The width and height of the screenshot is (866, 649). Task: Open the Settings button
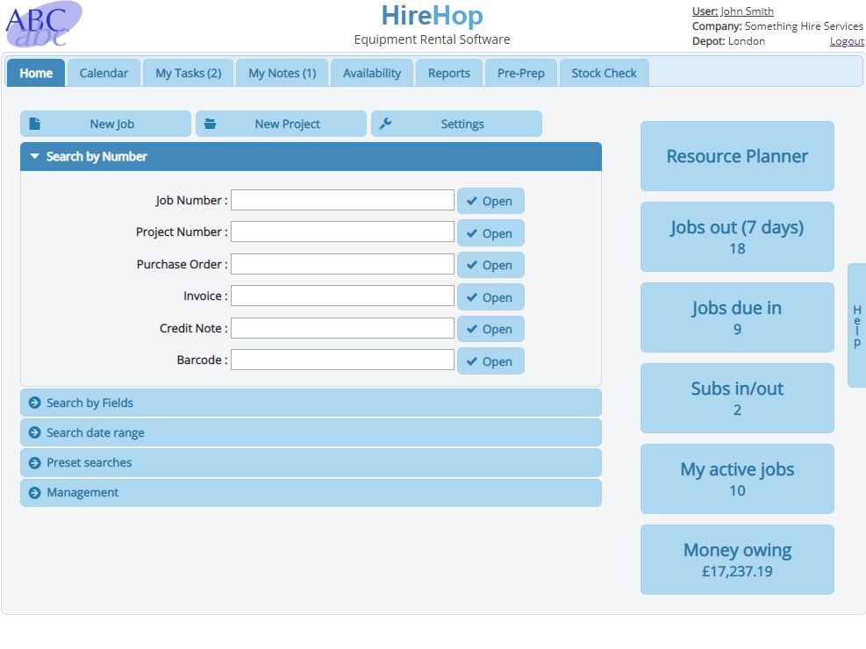point(457,124)
